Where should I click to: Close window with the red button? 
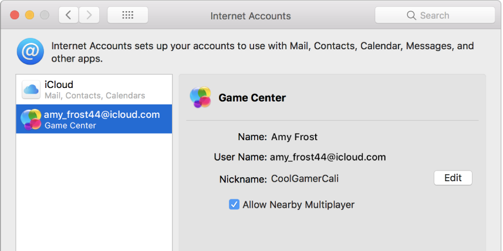pyautogui.click(x=15, y=15)
